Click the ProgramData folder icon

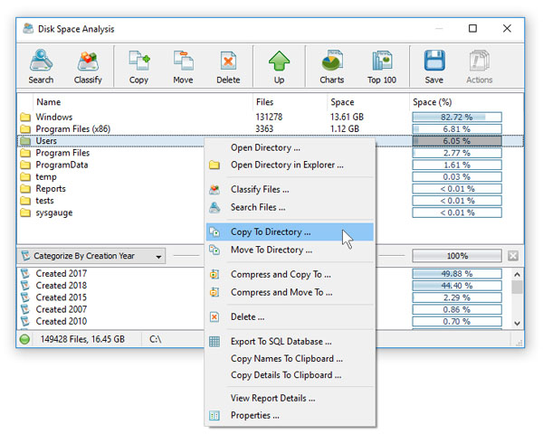(x=25, y=165)
